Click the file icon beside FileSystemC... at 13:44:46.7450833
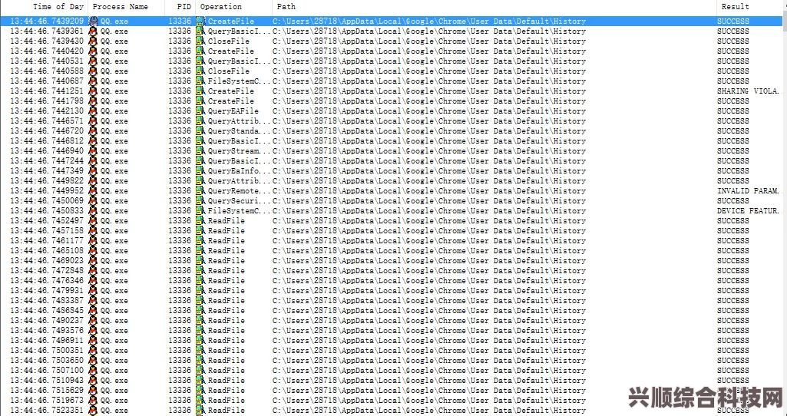This screenshot has width=787, height=416. point(200,211)
